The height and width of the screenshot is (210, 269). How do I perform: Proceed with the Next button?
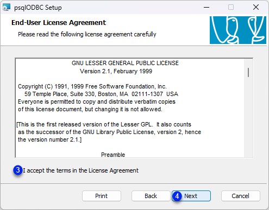pos(191,196)
